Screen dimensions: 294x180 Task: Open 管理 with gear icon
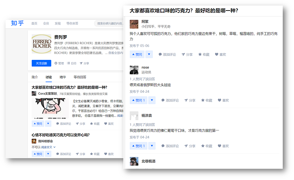(x=59, y=63)
